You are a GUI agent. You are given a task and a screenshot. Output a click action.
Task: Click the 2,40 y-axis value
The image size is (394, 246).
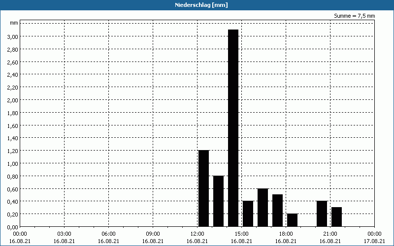(13, 75)
